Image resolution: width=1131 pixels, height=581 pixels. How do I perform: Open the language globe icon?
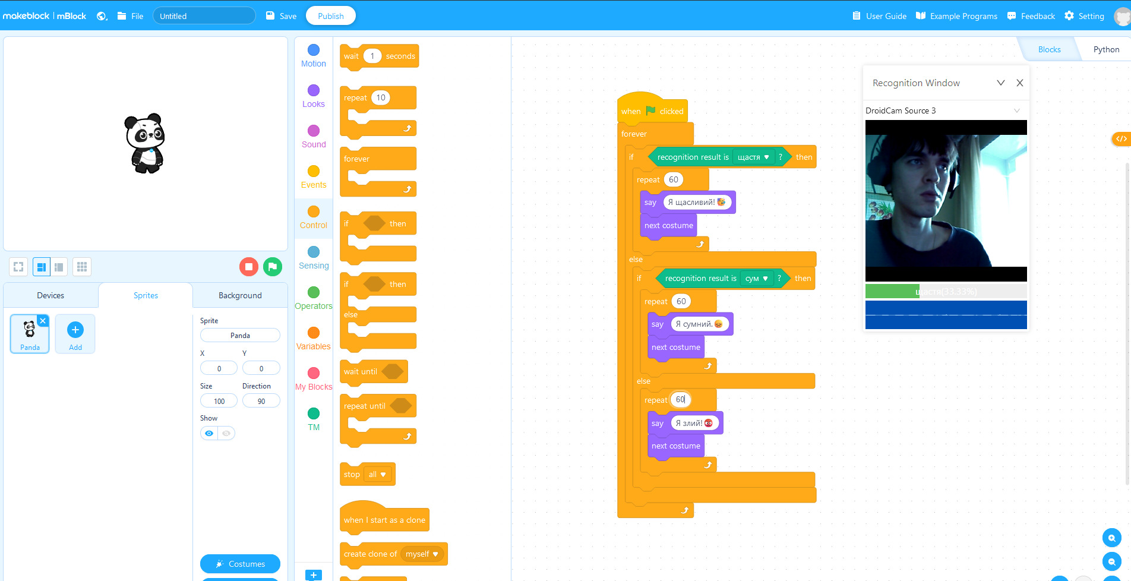[x=102, y=16]
